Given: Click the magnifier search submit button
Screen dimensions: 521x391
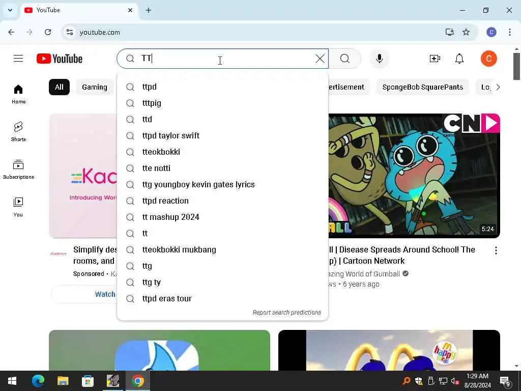Looking at the screenshot, I should 345,59.
